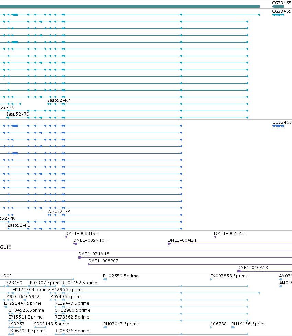The image size is (292, 336).
Task: Open the LP07307.5prime label
Action: click(x=45, y=283)
